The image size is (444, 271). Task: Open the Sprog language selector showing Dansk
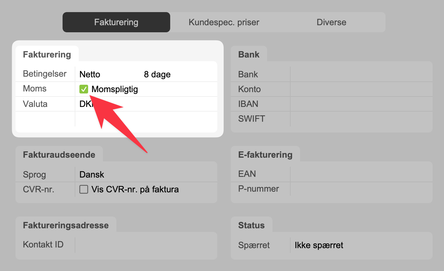[92, 175]
